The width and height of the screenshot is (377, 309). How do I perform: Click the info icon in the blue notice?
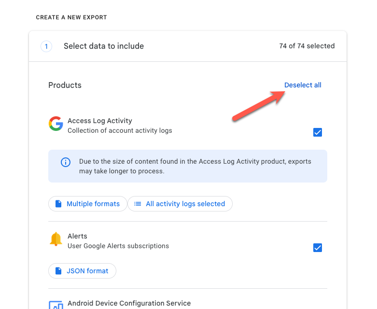[x=66, y=162]
